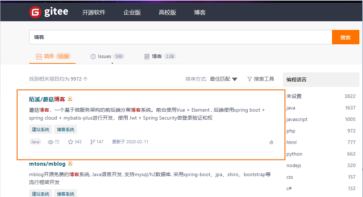Viewport: 363px width, 197px height.
Task: Click the recommended badge beside mtons/mblog
Action: tap(70, 164)
